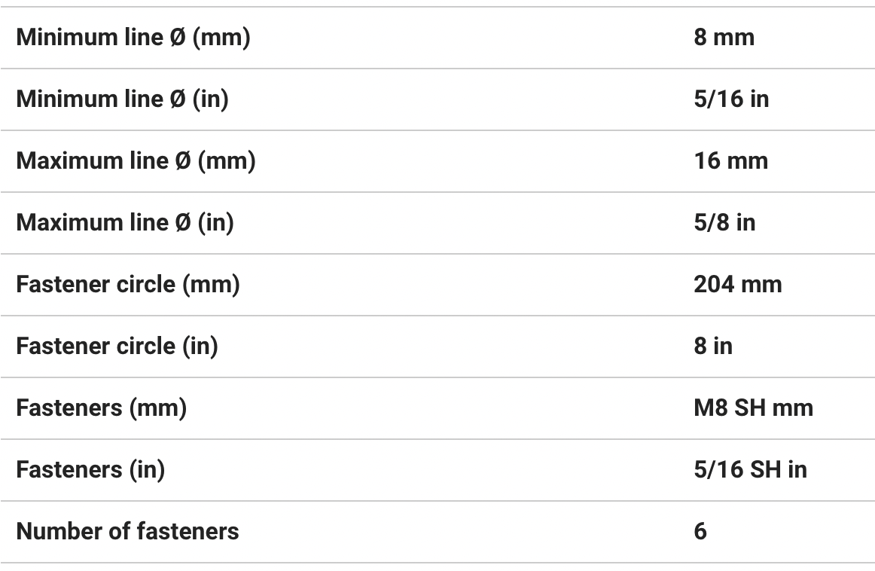875x571 pixels.
Task: Select the "8 in" fastener circle value
Action: [x=712, y=347]
